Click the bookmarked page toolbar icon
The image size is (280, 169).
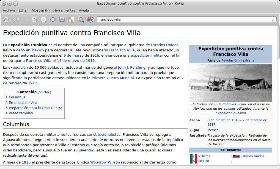click(71, 20)
